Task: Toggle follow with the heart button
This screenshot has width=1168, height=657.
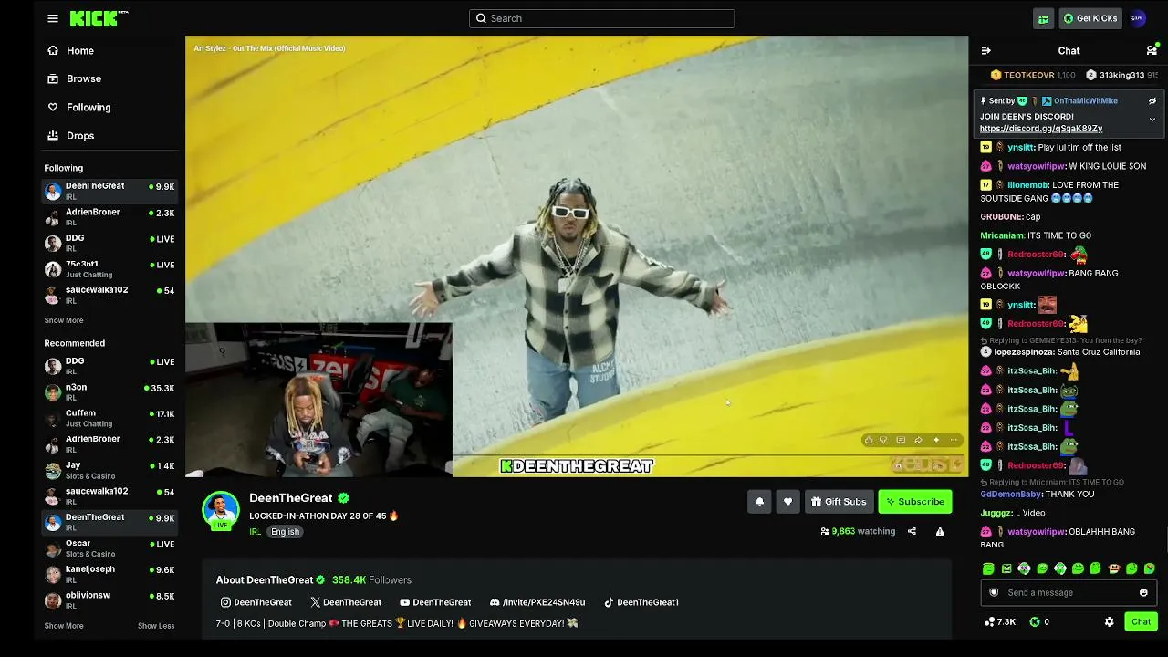Action: [788, 502]
